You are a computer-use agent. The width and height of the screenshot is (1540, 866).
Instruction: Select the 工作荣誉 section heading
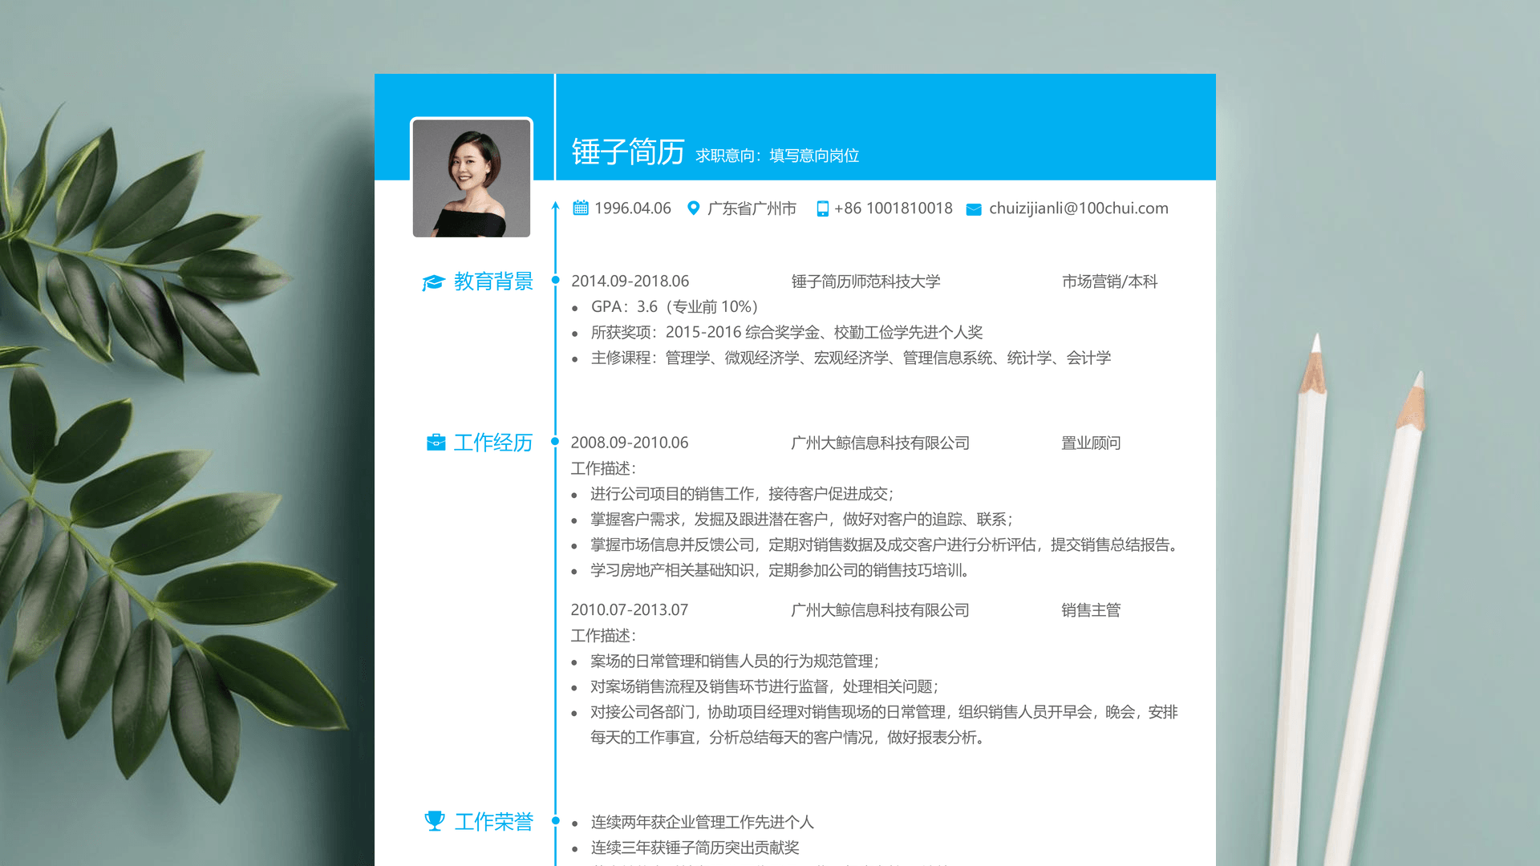493,822
